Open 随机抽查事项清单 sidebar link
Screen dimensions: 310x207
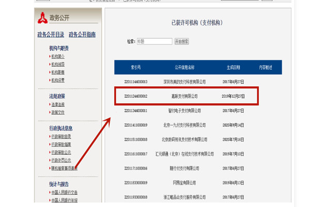[64, 168]
